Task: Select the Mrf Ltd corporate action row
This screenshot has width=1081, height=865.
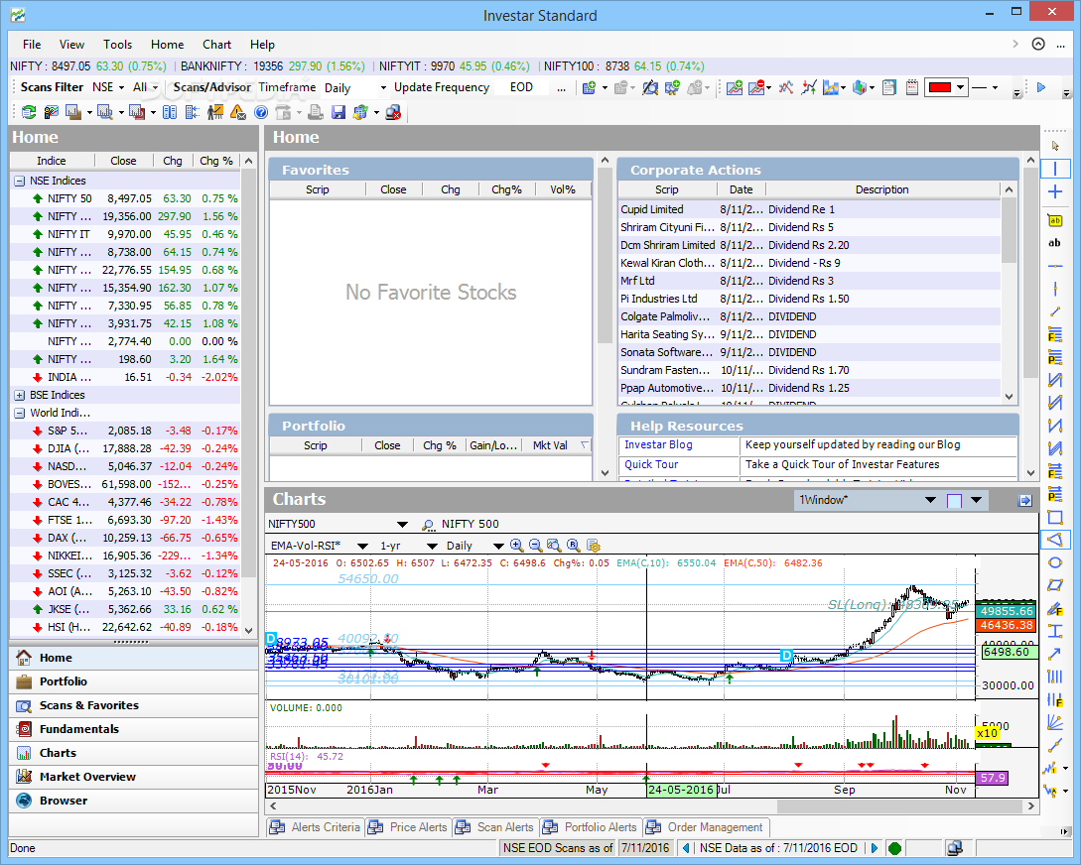Action: point(809,281)
